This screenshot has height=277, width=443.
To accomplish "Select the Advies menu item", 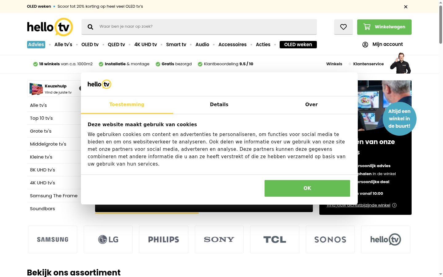I will pos(36,45).
